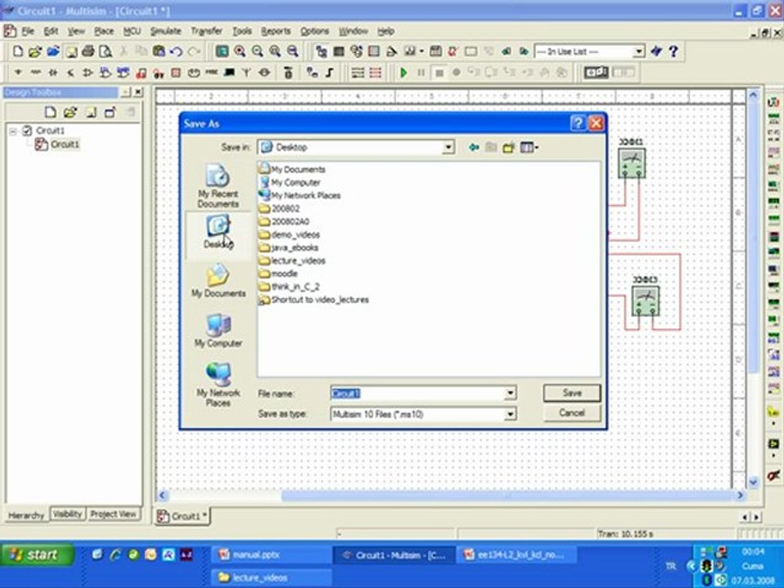Viewport: 784px width, 588px height.
Task: Click the vertical scrollbar down arrow on canvas
Action: point(754,482)
